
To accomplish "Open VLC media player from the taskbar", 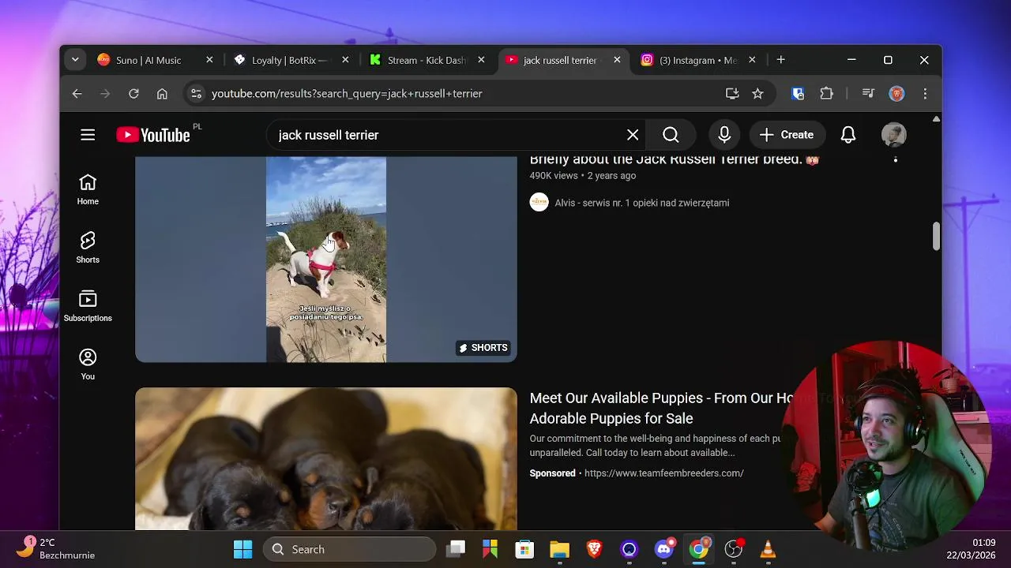I will tap(768, 549).
